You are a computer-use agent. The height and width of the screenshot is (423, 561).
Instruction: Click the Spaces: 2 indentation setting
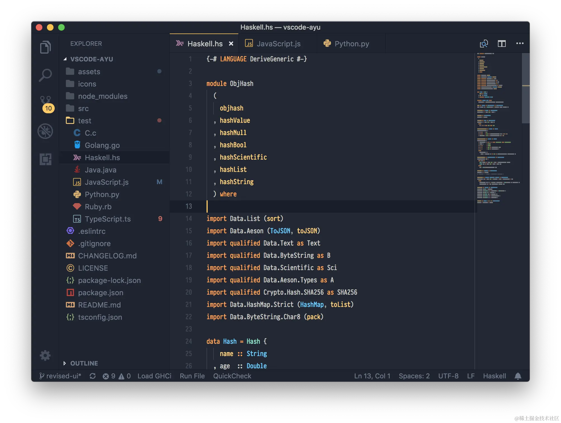pyautogui.click(x=414, y=376)
